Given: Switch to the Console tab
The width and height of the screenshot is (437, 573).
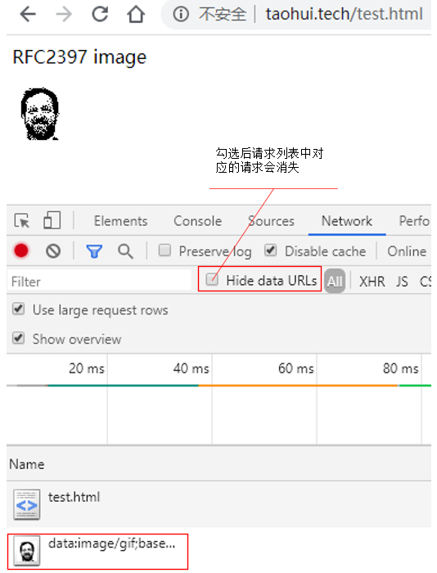Looking at the screenshot, I should (x=198, y=221).
